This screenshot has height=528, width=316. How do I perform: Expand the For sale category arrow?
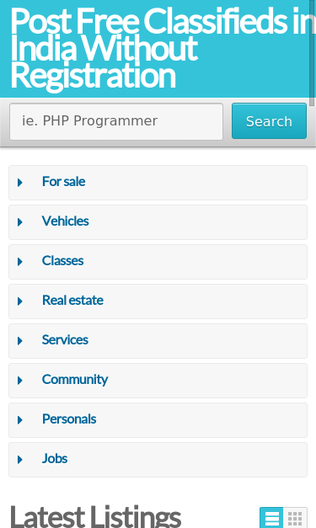click(x=20, y=183)
